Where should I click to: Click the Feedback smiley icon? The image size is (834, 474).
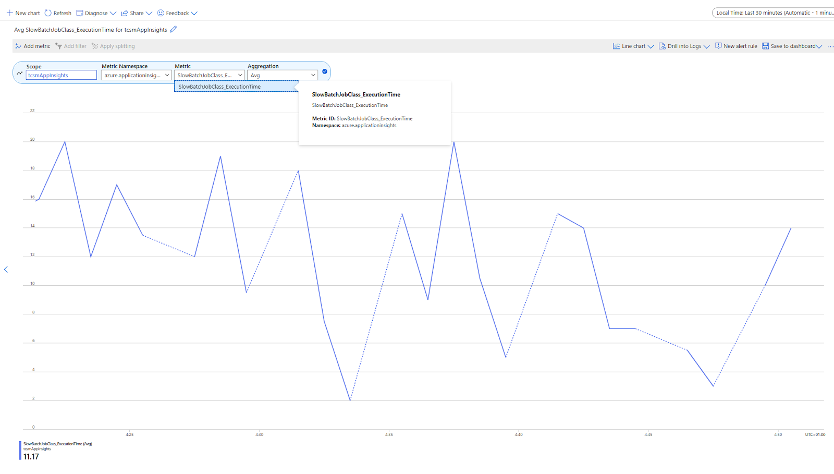pyautogui.click(x=161, y=13)
